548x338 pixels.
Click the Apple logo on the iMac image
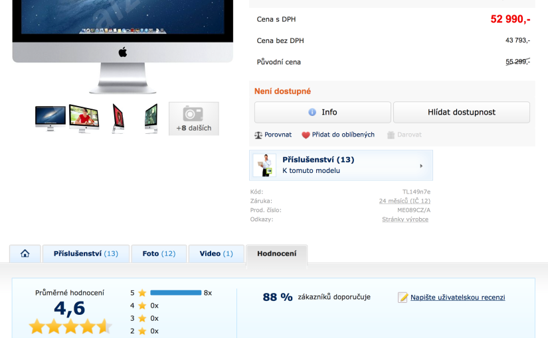123,52
